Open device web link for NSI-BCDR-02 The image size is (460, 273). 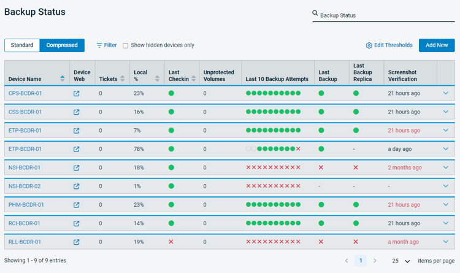click(76, 186)
